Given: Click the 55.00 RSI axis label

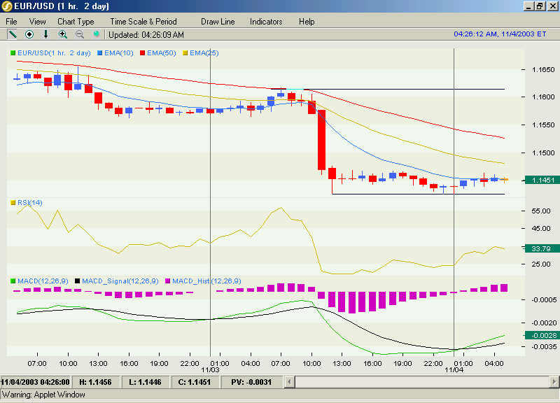Looking at the screenshot, I should 541,211.
